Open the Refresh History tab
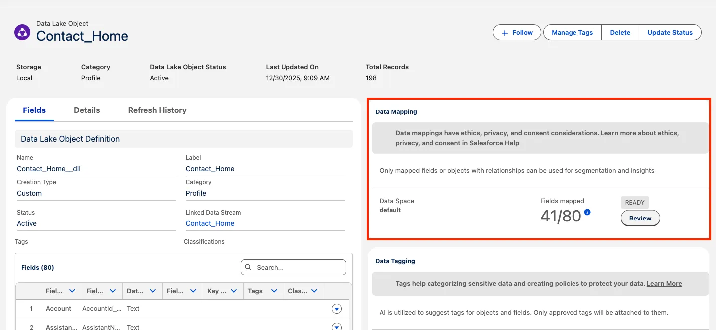The image size is (716, 330). 157,110
